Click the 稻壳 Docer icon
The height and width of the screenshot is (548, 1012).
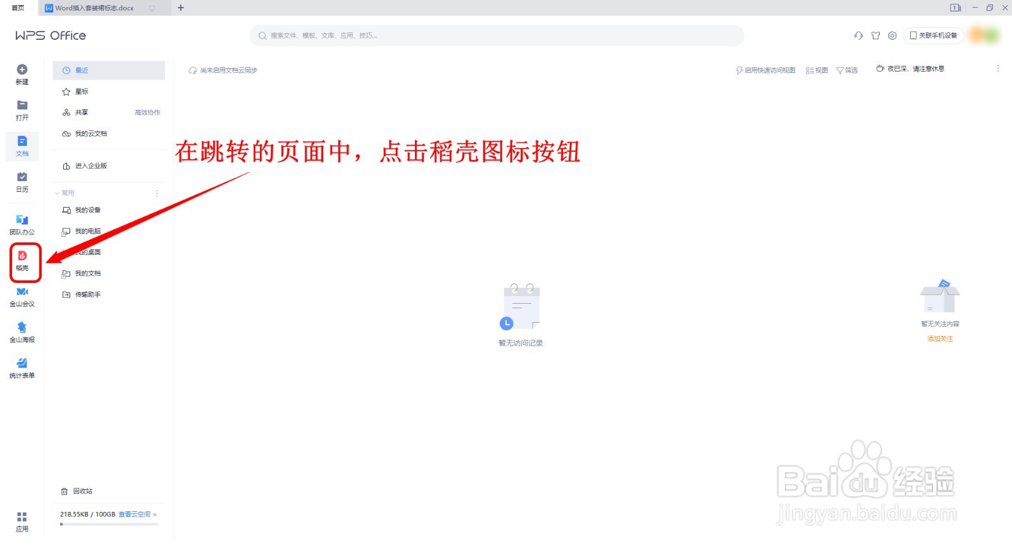coord(22,256)
